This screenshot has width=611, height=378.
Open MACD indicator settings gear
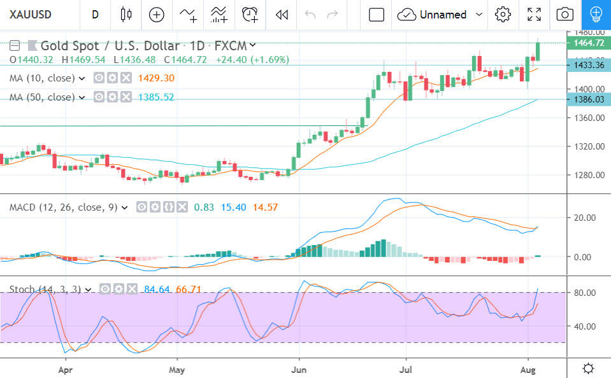[155, 207]
